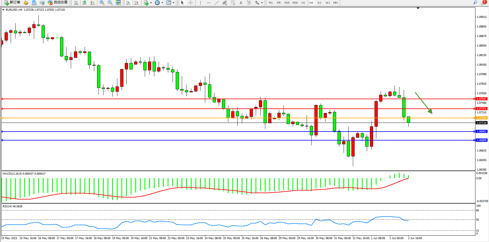The height and width of the screenshot is (242, 489).
Task: Open the periodicity clock dropdown arrow
Action: pos(162,3)
